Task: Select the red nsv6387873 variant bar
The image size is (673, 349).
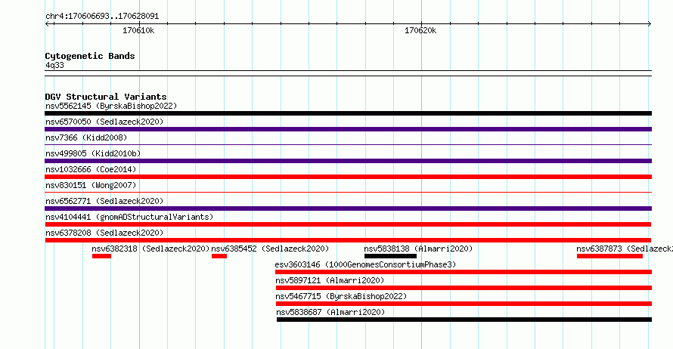Action: coord(610,256)
